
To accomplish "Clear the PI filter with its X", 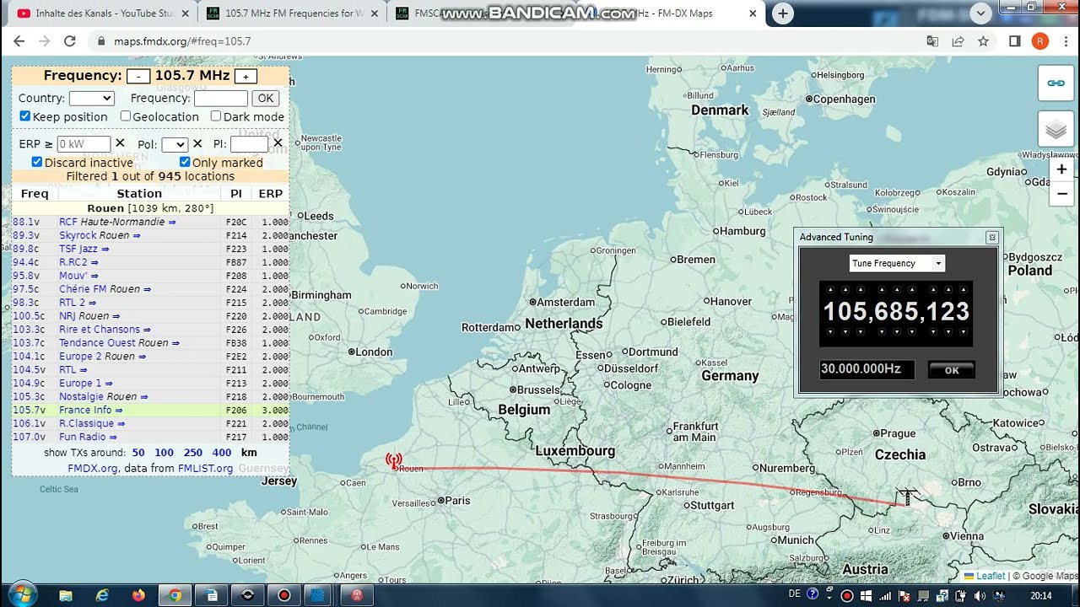I will tap(278, 143).
